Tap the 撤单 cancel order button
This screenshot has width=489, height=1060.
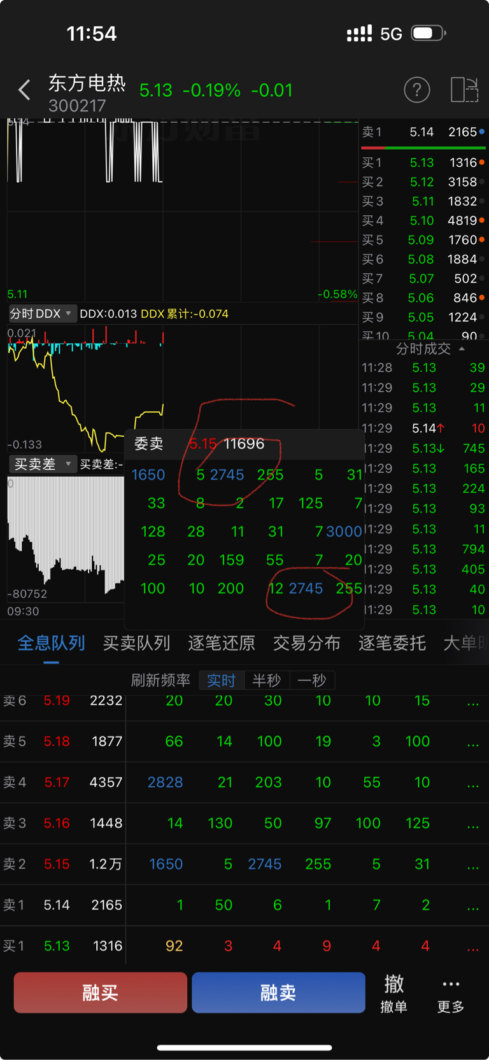[x=393, y=993]
